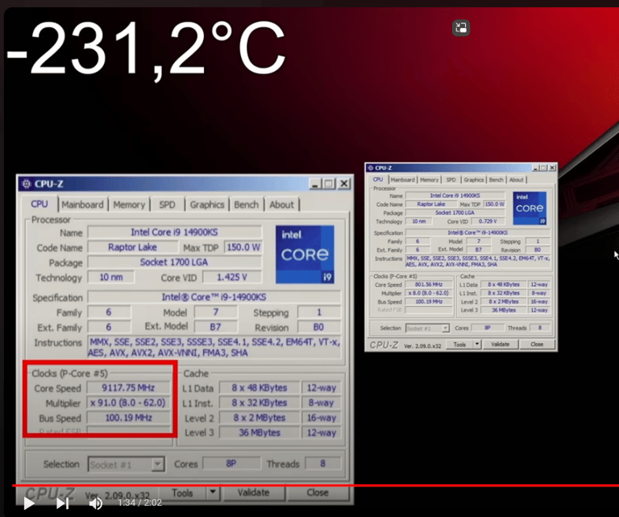Viewport: 619px width, 517px height.
Task: Click the red video progress bar
Action: click(315, 486)
